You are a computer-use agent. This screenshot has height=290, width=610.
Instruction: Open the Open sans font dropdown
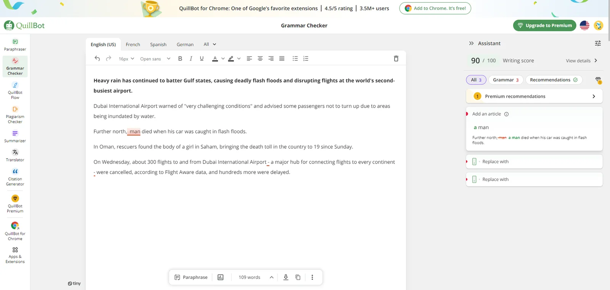[x=155, y=59]
